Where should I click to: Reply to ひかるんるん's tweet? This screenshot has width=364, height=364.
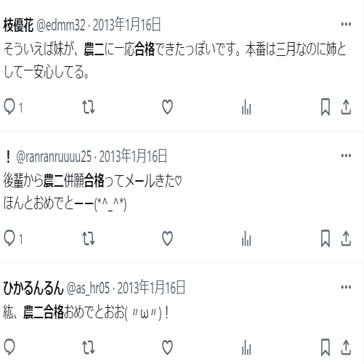tap(9, 347)
